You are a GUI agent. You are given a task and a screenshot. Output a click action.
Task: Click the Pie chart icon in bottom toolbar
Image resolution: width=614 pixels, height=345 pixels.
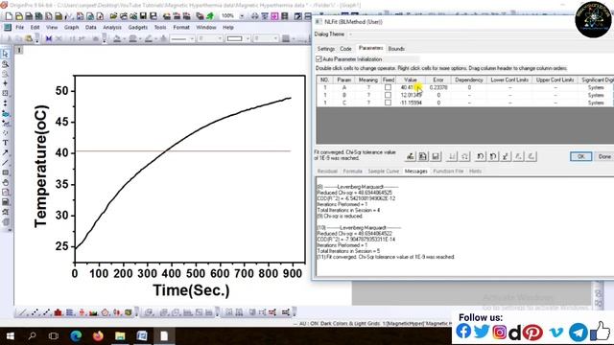point(105,312)
